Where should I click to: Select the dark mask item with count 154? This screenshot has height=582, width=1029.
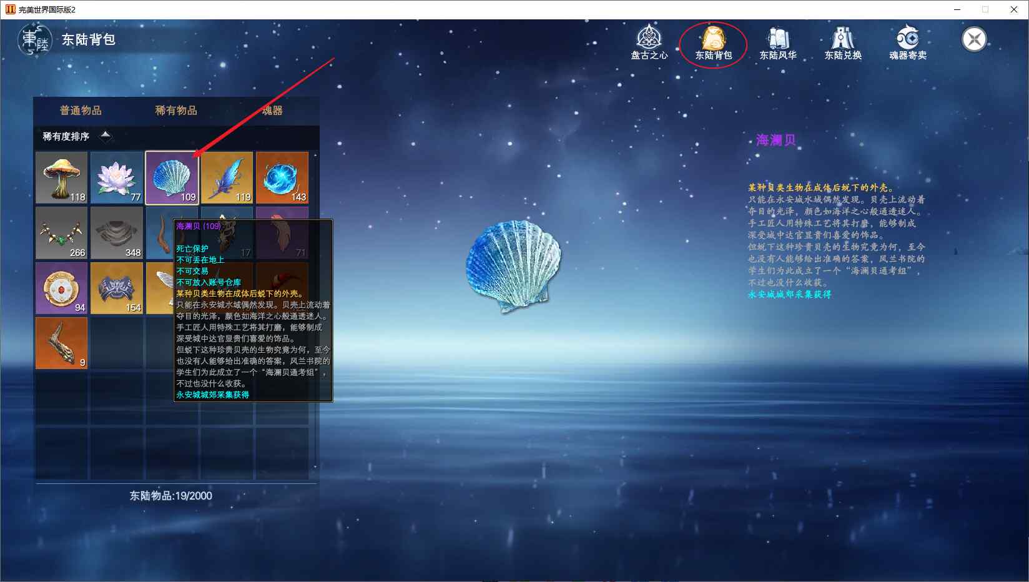pyautogui.click(x=117, y=288)
